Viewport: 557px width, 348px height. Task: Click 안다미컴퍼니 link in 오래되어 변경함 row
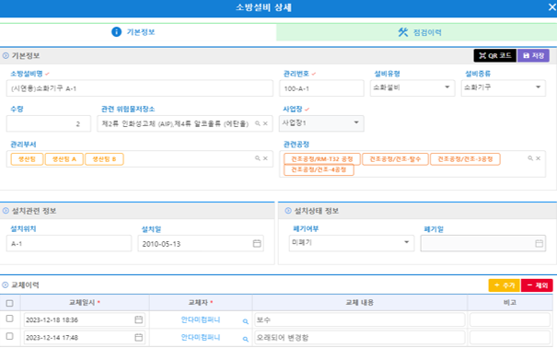(x=201, y=337)
